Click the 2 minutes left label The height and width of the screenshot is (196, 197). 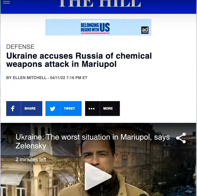point(31,160)
